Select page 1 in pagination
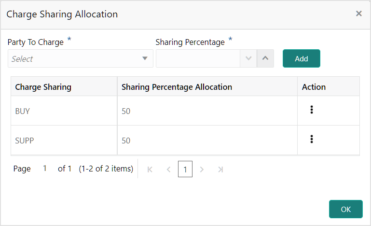This screenshot has height=226, width=371. point(185,169)
